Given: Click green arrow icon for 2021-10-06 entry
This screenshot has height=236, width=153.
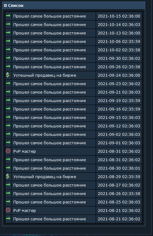Looking at the screenshot, I should (x=8, y=41).
